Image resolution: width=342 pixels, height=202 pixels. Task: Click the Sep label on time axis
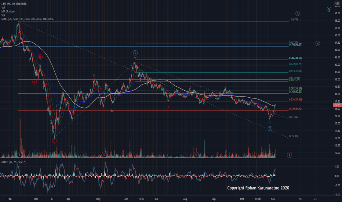pyautogui.click(x=214, y=199)
